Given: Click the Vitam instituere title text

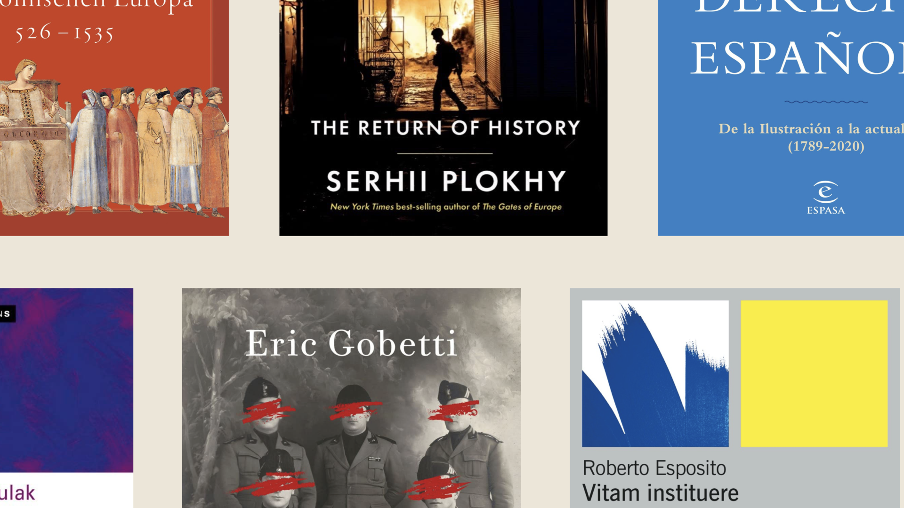Looking at the screenshot, I should point(661,493).
